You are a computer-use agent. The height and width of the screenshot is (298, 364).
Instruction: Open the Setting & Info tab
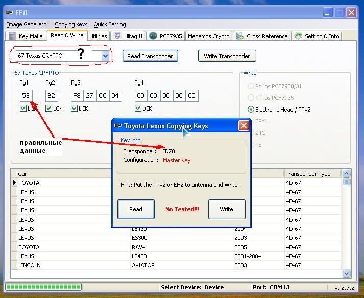click(317, 36)
